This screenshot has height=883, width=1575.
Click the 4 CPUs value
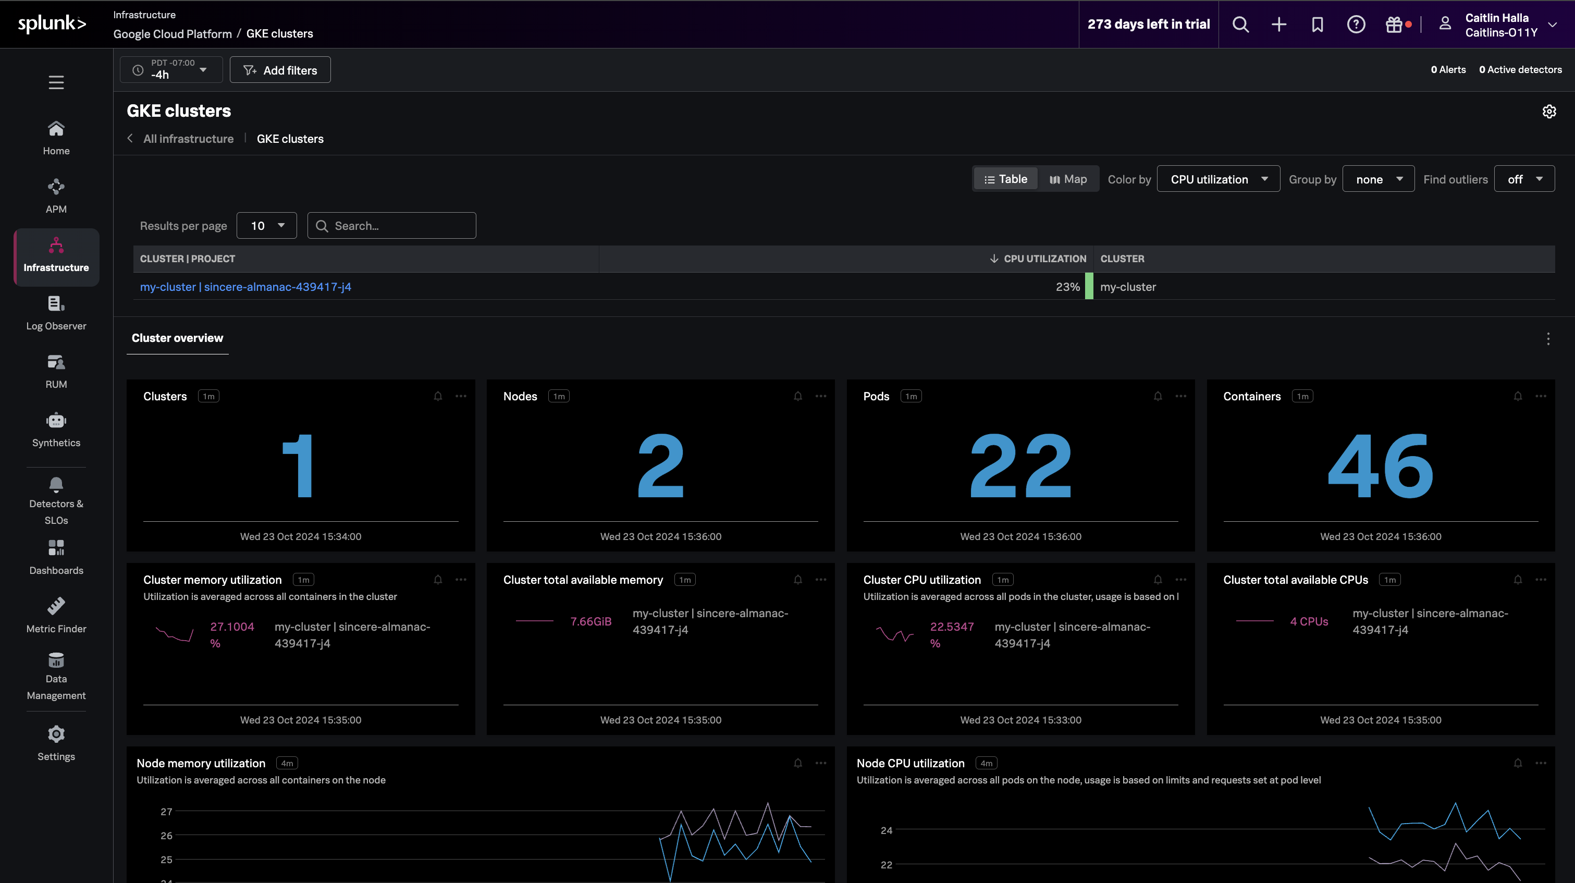[x=1309, y=621]
